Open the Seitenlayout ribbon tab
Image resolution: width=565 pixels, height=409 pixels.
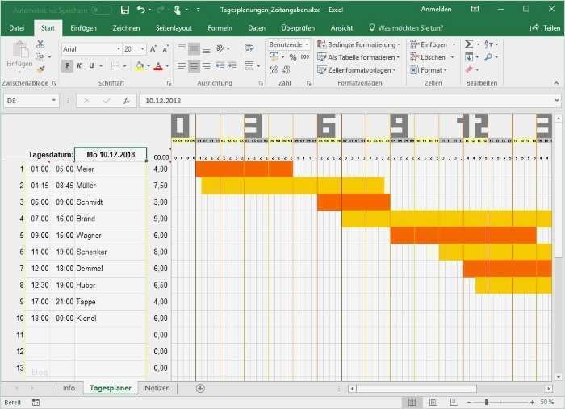174,28
